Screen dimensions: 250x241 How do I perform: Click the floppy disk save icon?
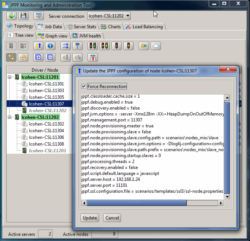23,16
